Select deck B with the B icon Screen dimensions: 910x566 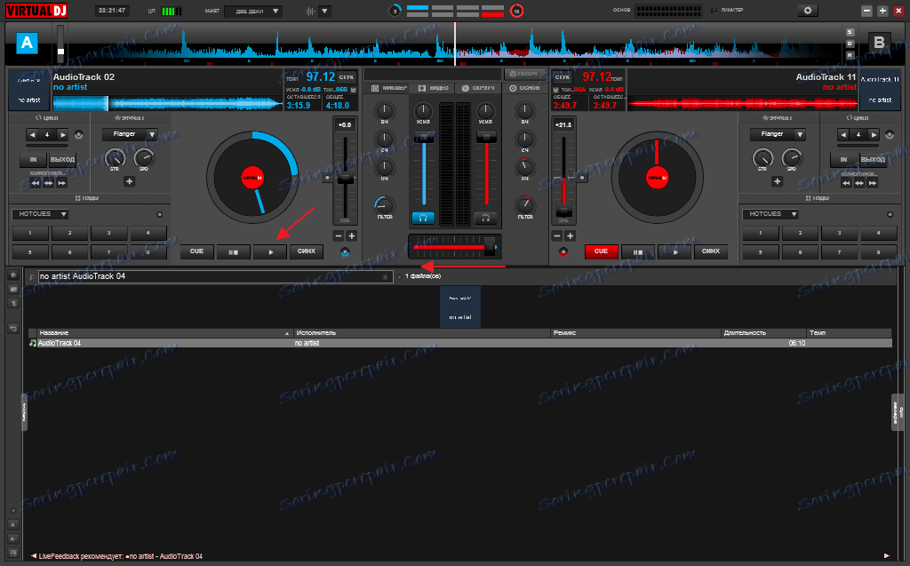pos(879,43)
